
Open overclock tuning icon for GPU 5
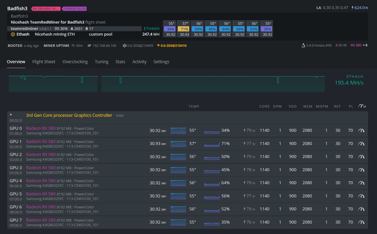coord(361,196)
